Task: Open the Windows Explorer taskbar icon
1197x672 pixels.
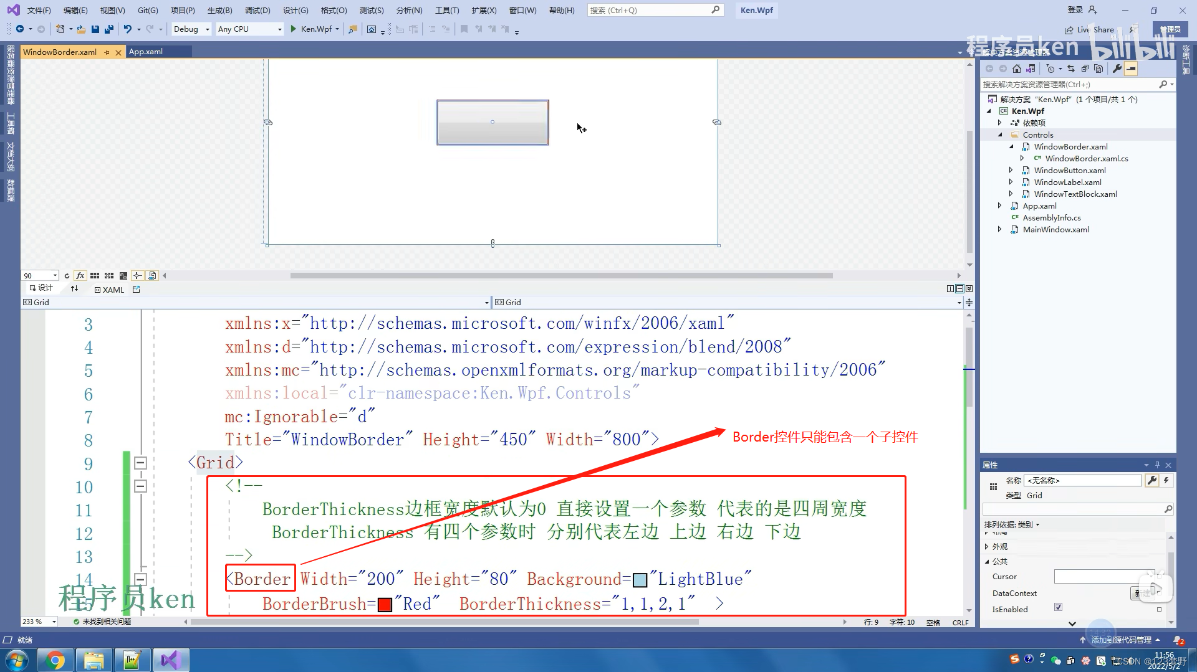Action: [94, 660]
